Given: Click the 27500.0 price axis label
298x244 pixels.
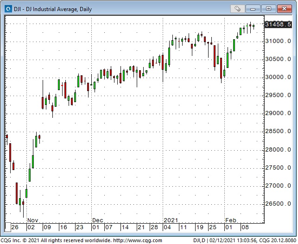Looking at the screenshot, I should [278, 168].
